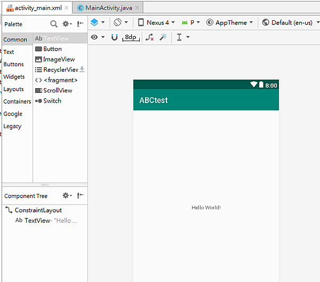The image size is (320, 282).
Task: Select the Widgets palette category
Action: tap(14, 77)
